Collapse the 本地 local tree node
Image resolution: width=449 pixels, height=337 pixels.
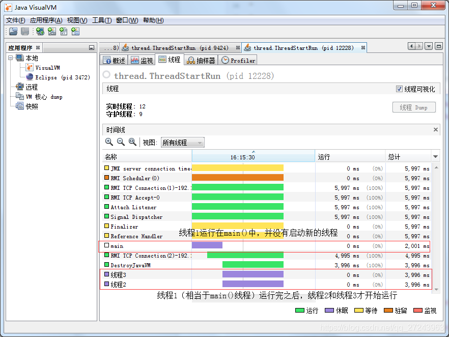tap(11, 58)
